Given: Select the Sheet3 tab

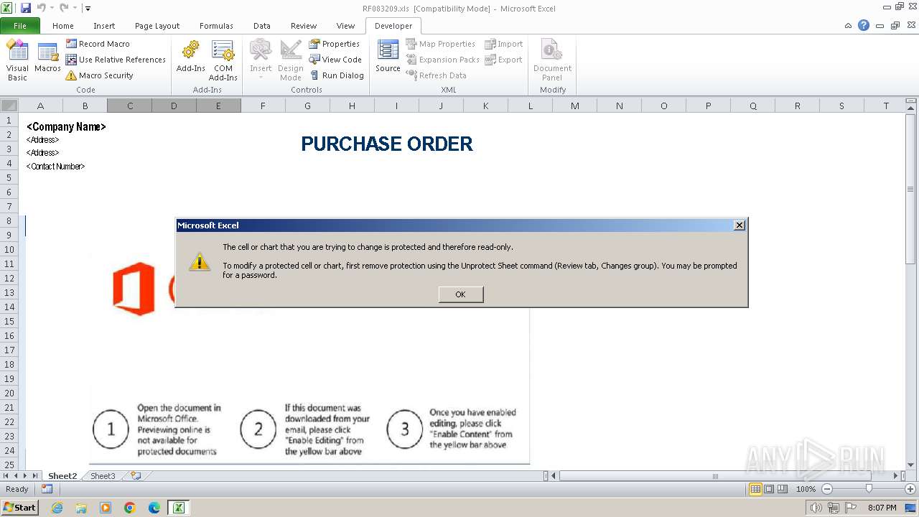Looking at the screenshot, I should click(x=103, y=476).
